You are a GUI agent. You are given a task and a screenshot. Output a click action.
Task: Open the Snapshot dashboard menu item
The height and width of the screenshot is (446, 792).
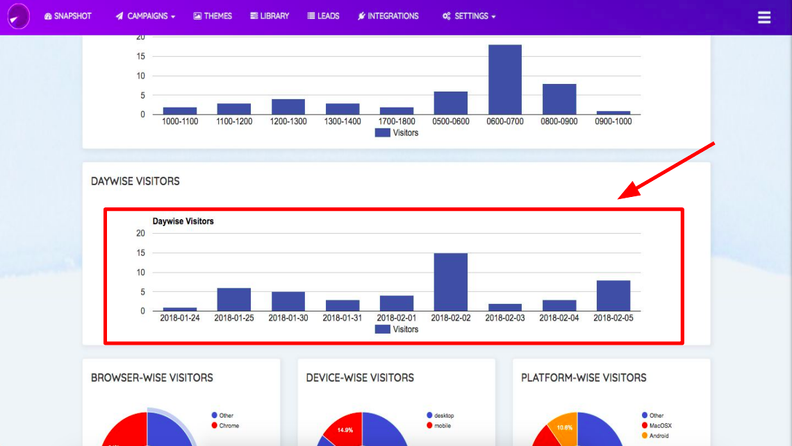(x=67, y=16)
